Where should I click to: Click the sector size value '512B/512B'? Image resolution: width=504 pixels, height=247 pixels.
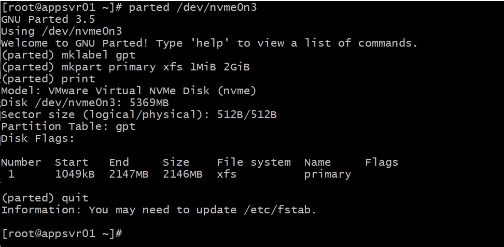(x=246, y=114)
